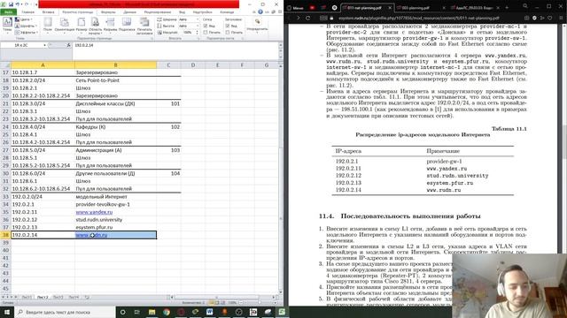
Task: Click the Redo arrow in Excel
Action: 27,4
